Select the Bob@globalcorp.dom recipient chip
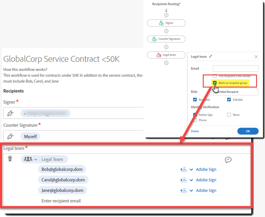This screenshot has height=217, width=265. pos(62,169)
